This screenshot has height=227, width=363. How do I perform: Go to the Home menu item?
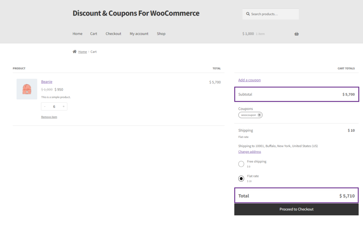click(77, 34)
